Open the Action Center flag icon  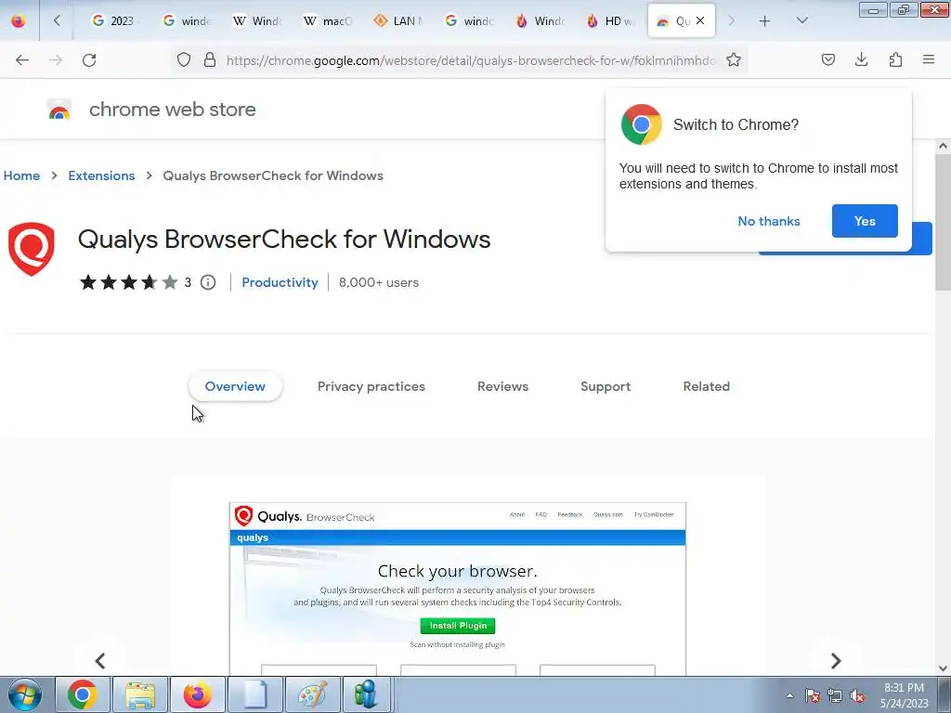[812, 695]
